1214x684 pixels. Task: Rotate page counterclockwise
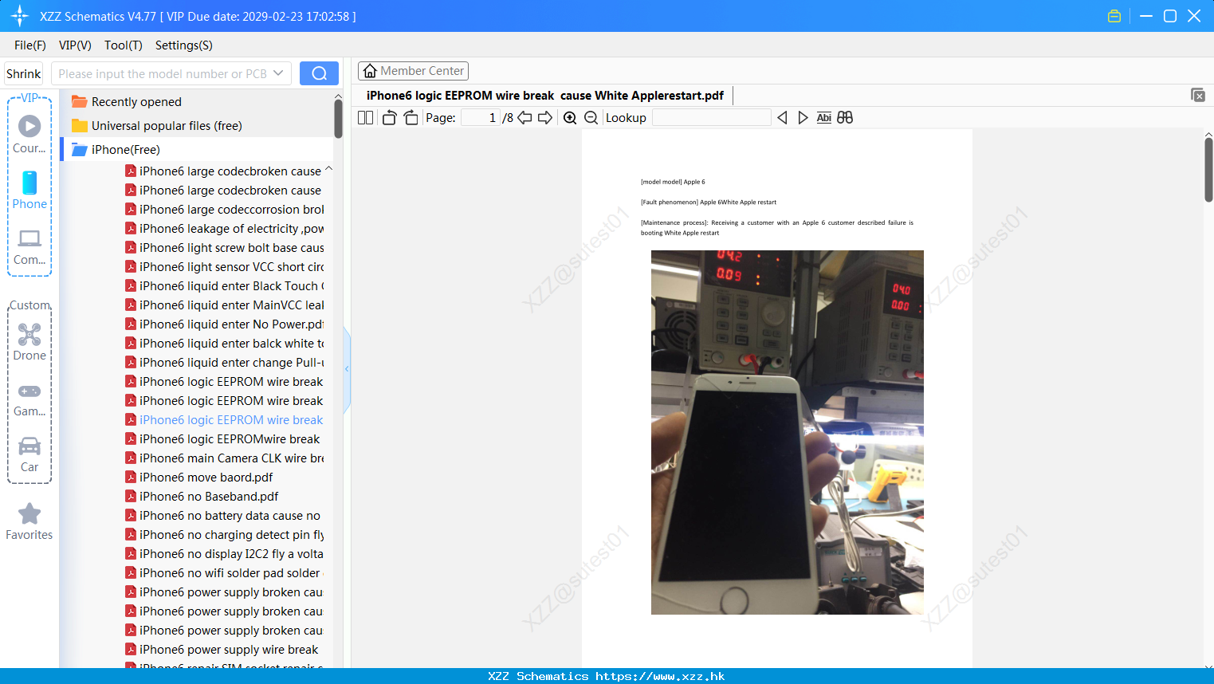[x=389, y=118]
